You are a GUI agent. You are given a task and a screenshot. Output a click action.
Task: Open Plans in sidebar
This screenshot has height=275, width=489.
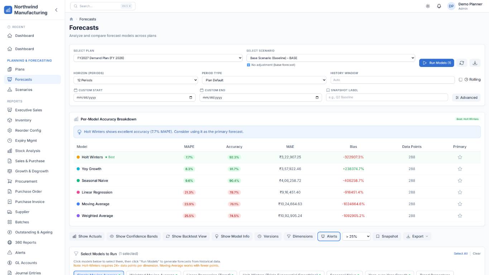click(x=32, y=69)
